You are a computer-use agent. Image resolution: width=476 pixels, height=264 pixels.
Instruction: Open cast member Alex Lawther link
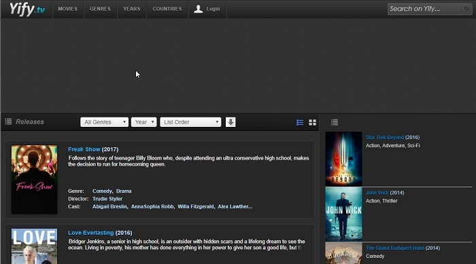tap(235, 206)
